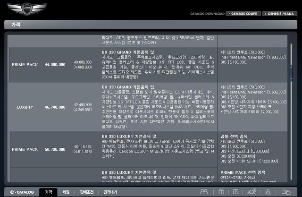Viewport: 302px width, 197px height.
Task: Click the LUXURY trim label
Action: [25, 107]
